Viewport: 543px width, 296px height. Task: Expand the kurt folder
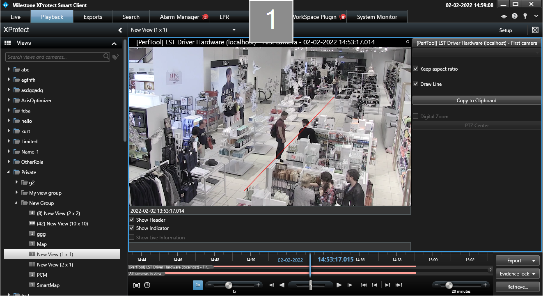pyautogui.click(x=9, y=131)
